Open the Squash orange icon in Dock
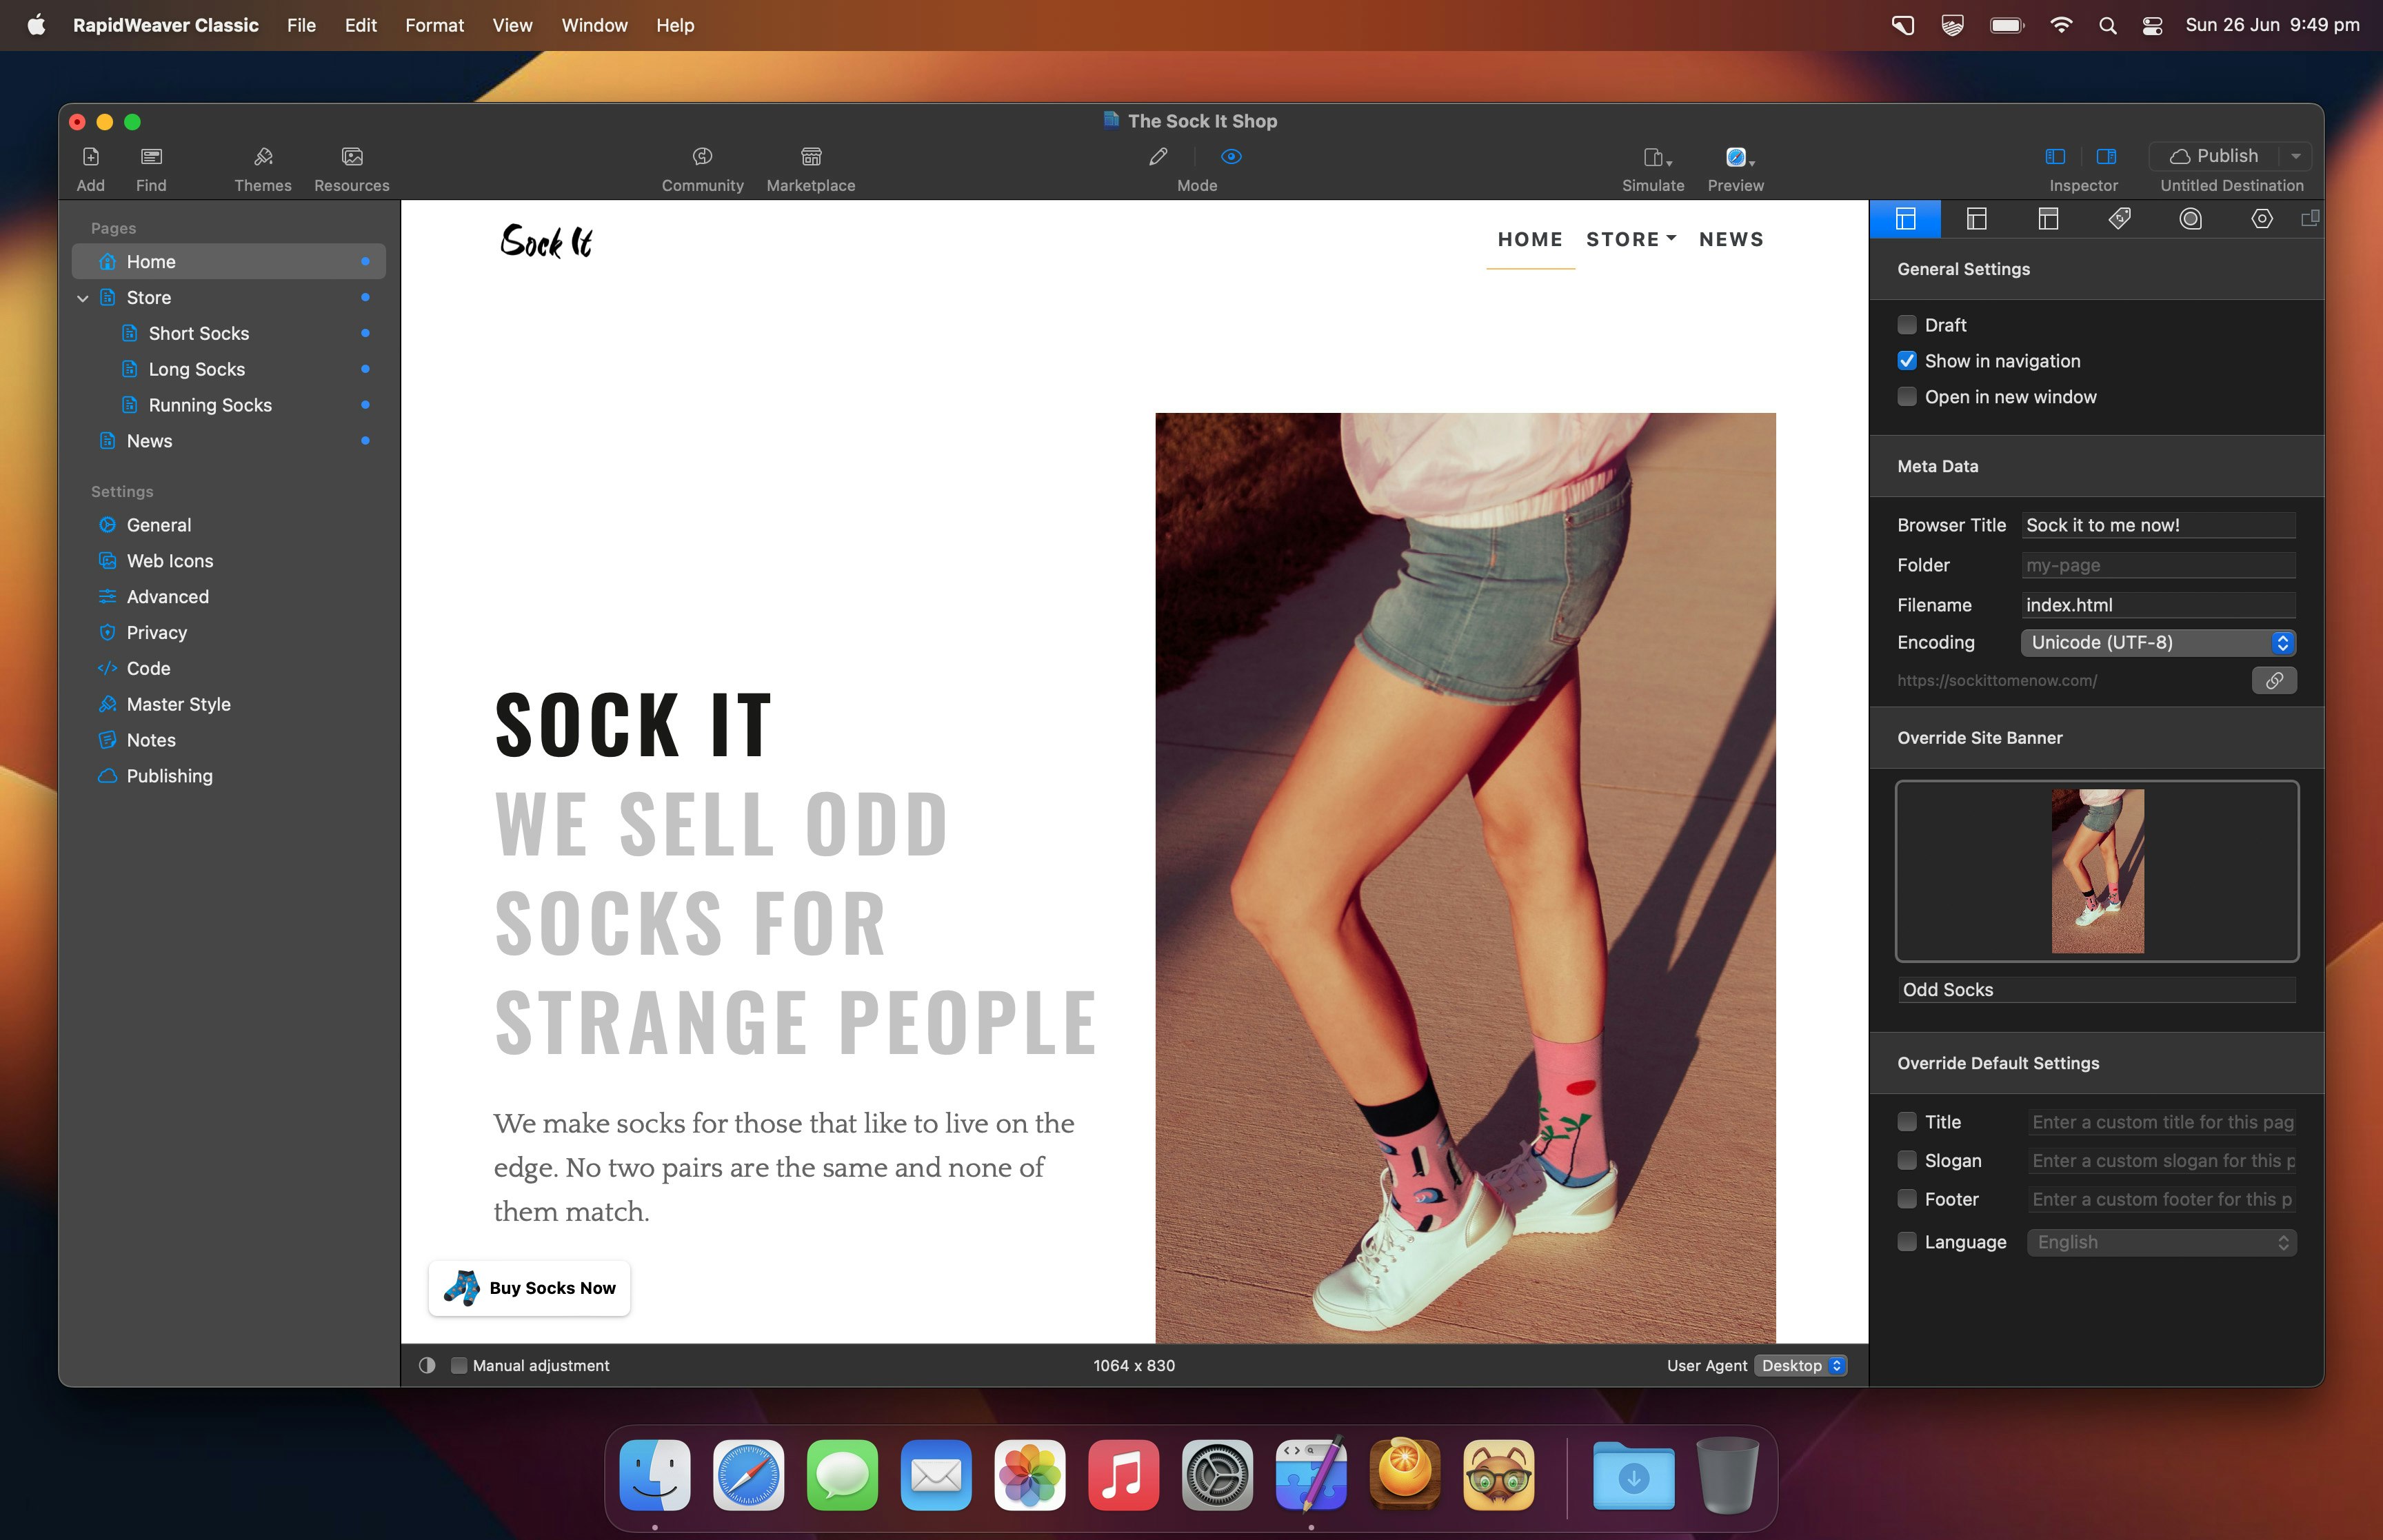This screenshot has height=1540, width=2383. click(1404, 1475)
